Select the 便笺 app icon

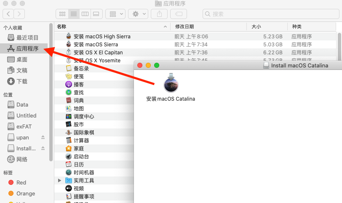[69, 76]
